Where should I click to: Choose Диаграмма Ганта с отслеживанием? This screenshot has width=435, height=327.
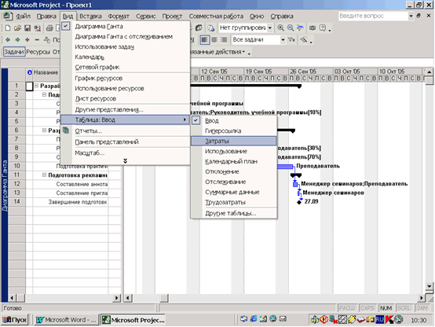tap(124, 37)
